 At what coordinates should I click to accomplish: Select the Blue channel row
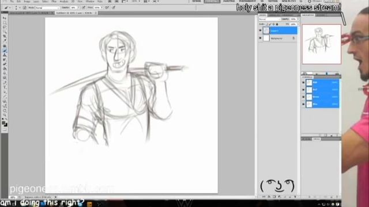click(x=322, y=104)
